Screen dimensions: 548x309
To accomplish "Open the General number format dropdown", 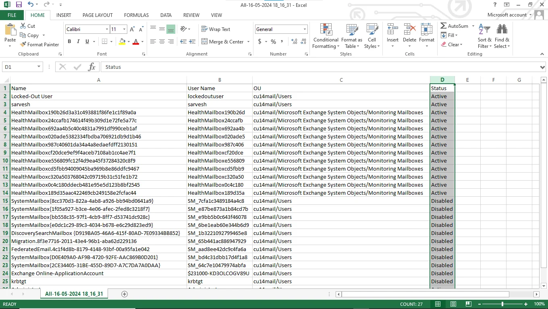I will pos(305,29).
